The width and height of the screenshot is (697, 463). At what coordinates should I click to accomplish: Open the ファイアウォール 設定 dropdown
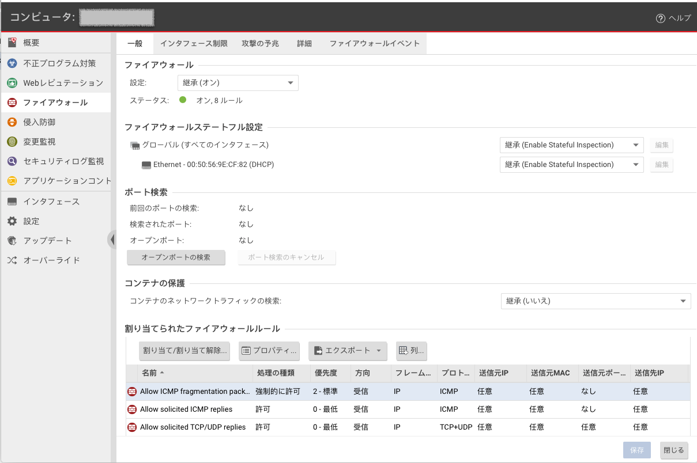237,83
